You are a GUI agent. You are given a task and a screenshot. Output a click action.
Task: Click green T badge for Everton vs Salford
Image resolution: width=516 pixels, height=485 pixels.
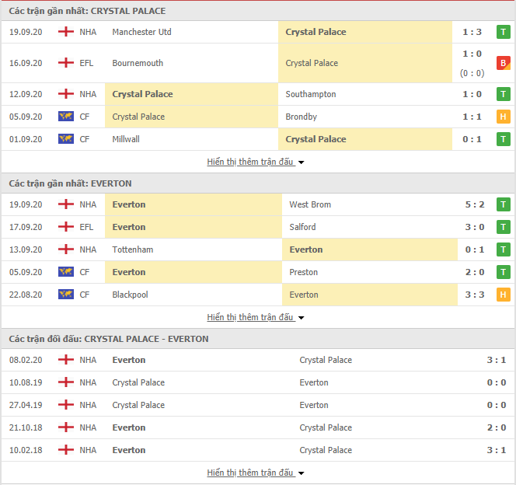503,227
